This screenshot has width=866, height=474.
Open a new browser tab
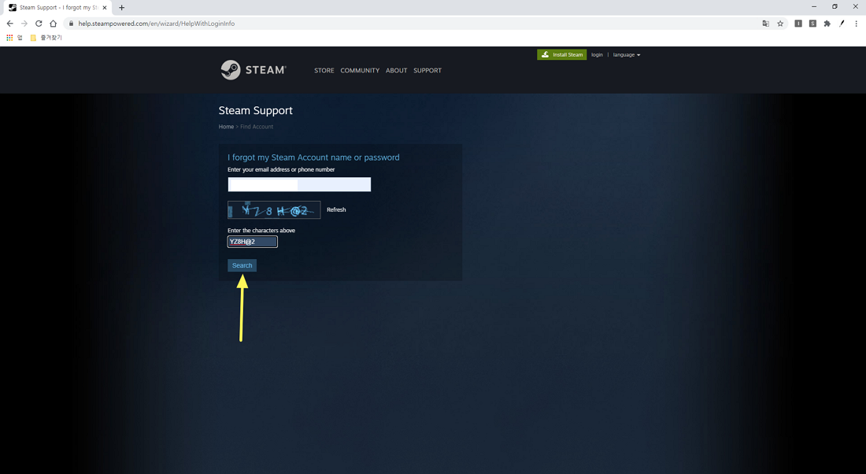[x=121, y=8]
